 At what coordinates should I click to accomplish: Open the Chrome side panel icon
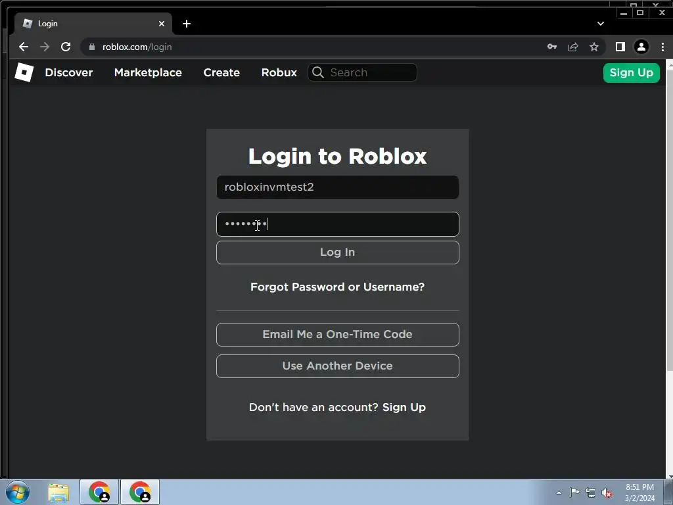[x=620, y=47]
